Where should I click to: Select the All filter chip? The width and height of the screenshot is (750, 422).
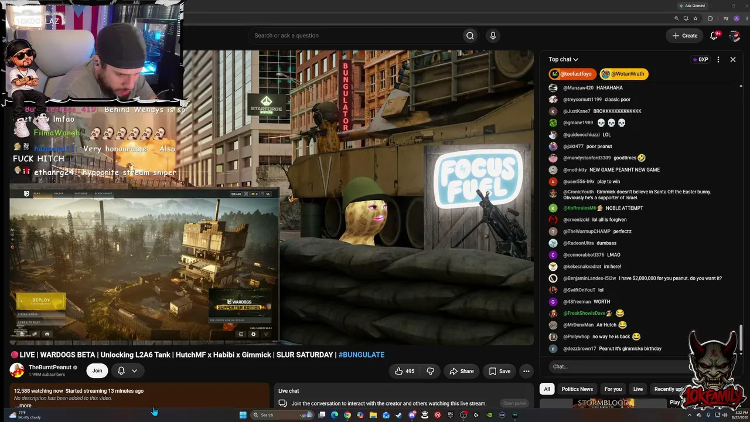click(x=547, y=389)
